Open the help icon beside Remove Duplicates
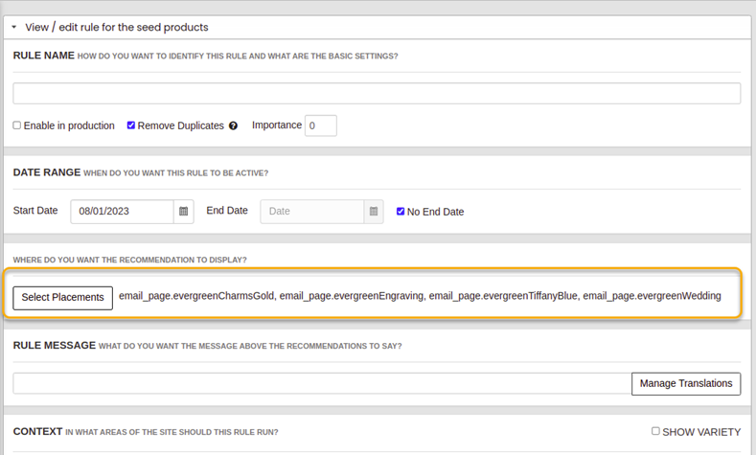Viewport: 756px width, 455px height. tap(233, 126)
